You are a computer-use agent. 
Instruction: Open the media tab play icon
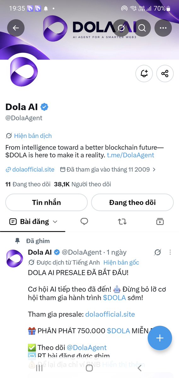(160, 222)
